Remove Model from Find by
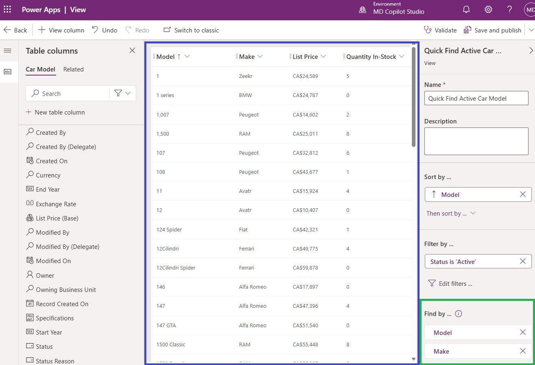Image resolution: width=535 pixels, height=365 pixels. click(x=523, y=333)
